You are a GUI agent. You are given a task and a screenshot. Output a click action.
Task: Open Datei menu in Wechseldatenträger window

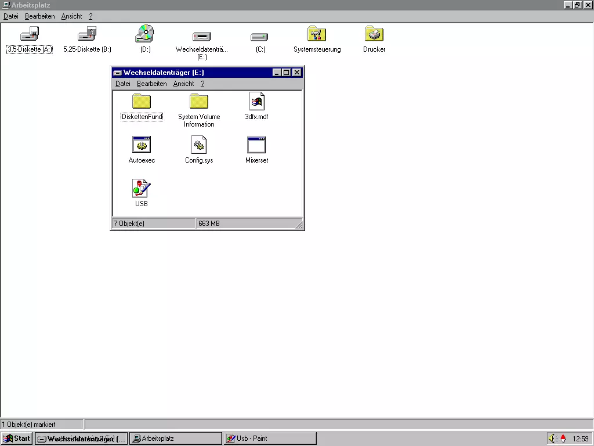coord(123,84)
